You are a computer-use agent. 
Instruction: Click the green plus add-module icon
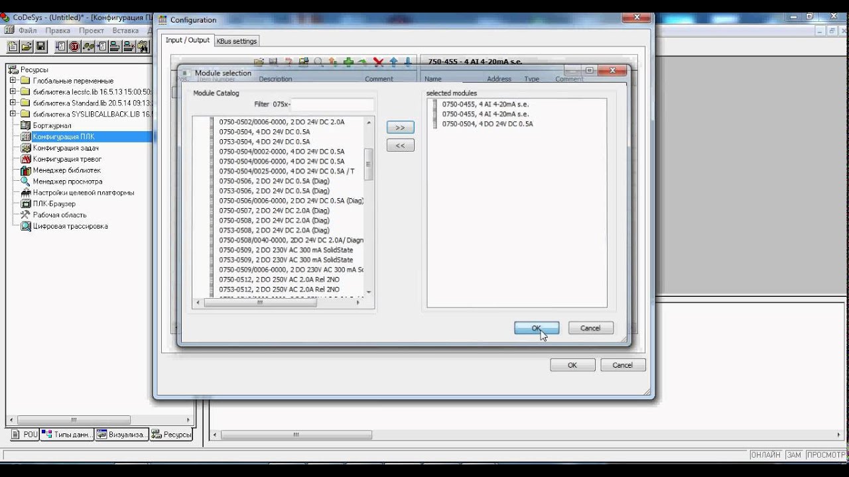(x=348, y=62)
